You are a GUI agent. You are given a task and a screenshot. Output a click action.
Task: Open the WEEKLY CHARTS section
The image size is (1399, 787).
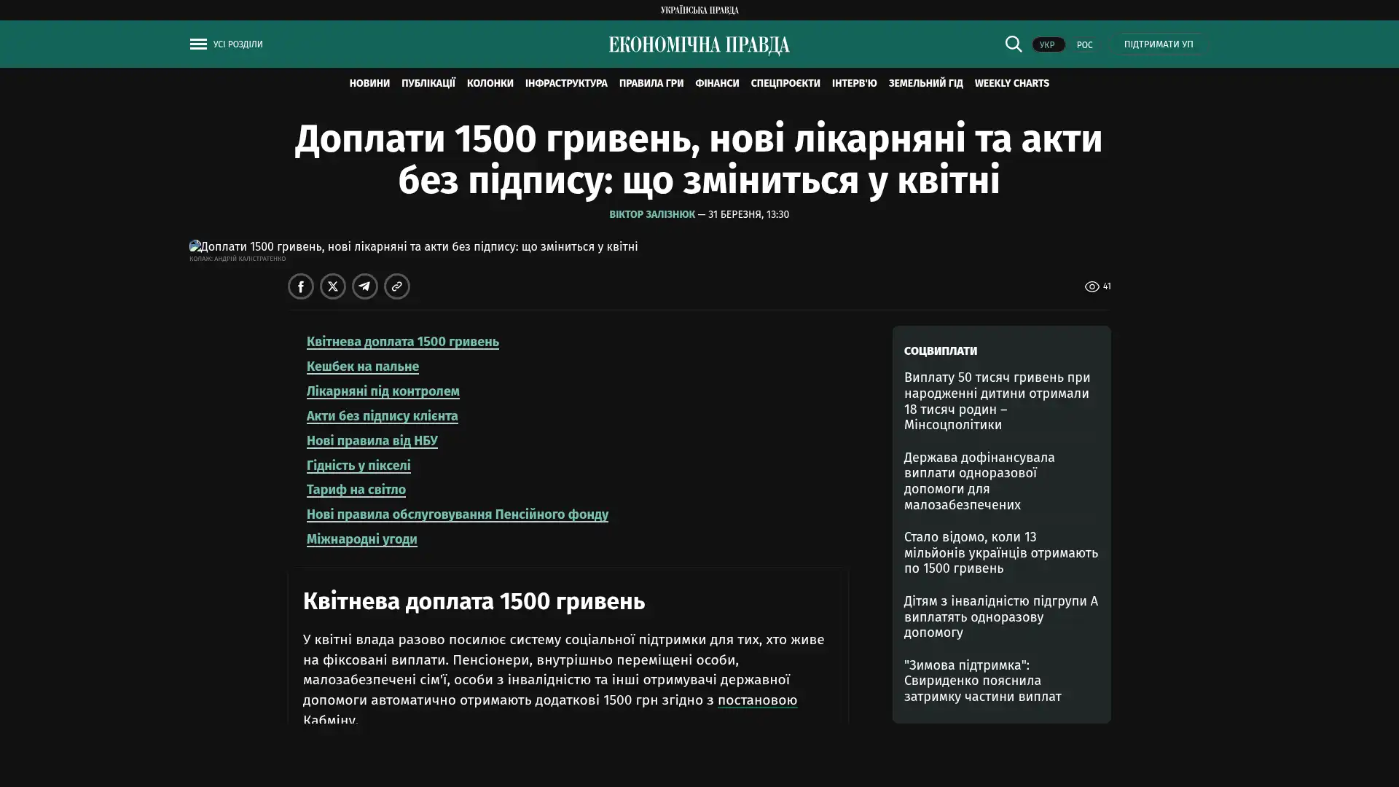pyautogui.click(x=1011, y=83)
